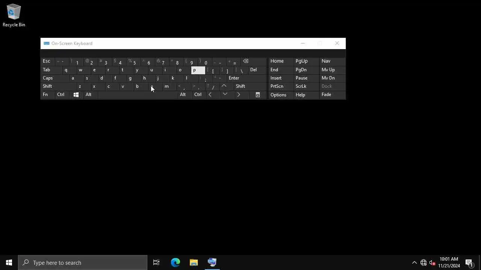Open the Windows Start menu
The width and height of the screenshot is (481, 270).
(9, 262)
